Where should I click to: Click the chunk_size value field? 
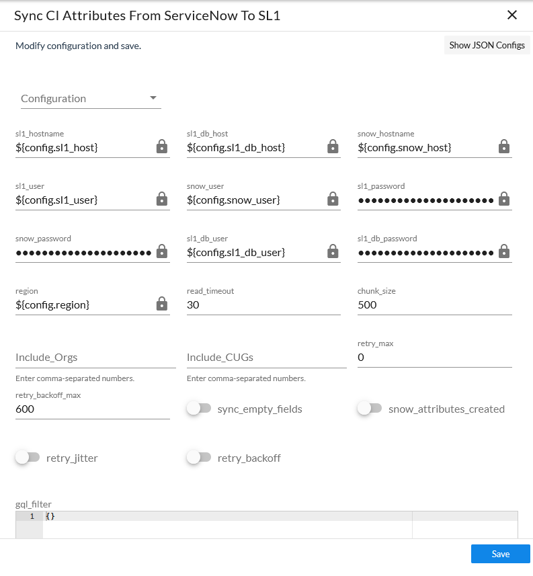point(434,304)
